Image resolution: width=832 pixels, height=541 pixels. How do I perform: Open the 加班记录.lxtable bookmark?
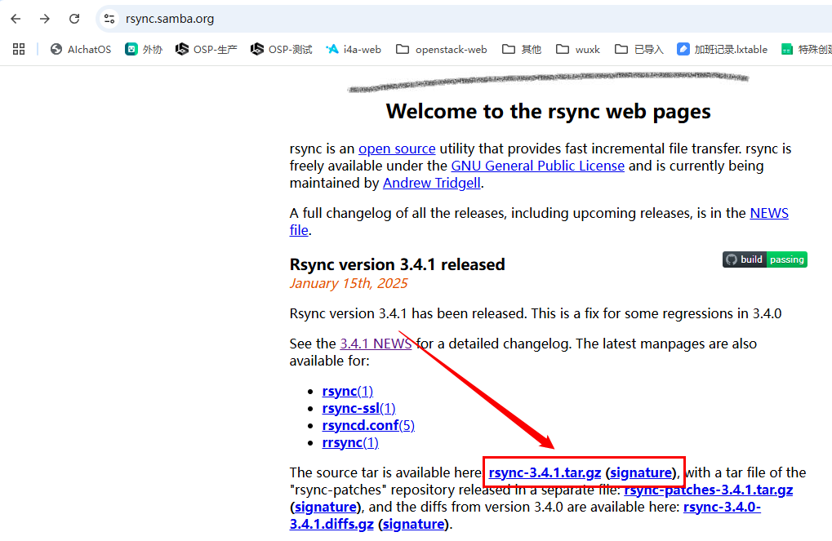pyautogui.click(x=722, y=49)
